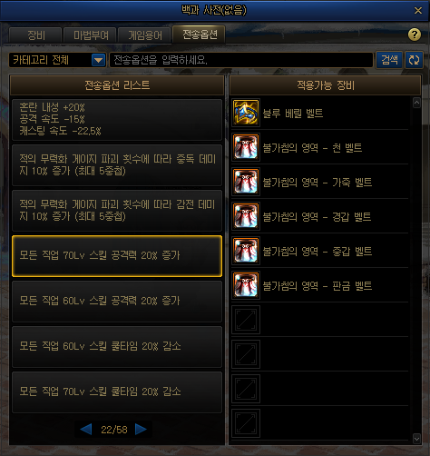Viewport: 430px width, 456px height.
Task: Select the 불가침의 영역 - 경갑 벨트 icon
Action: pyautogui.click(x=246, y=216)
